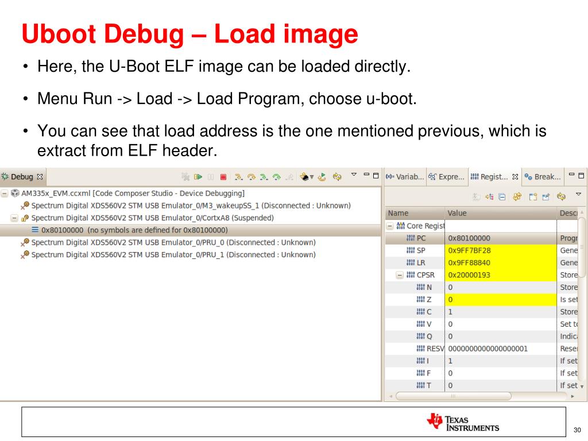588x441 pixels.
Task: Click the green Assembly Step Over icon
Action: point(277,177)
